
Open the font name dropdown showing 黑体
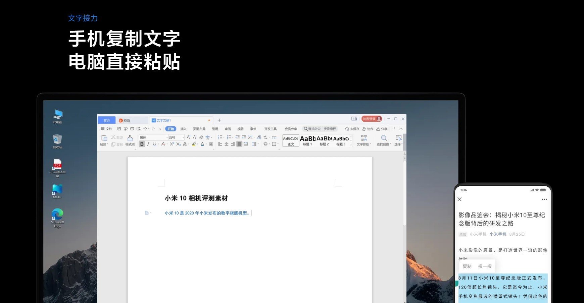click(153, 137)
